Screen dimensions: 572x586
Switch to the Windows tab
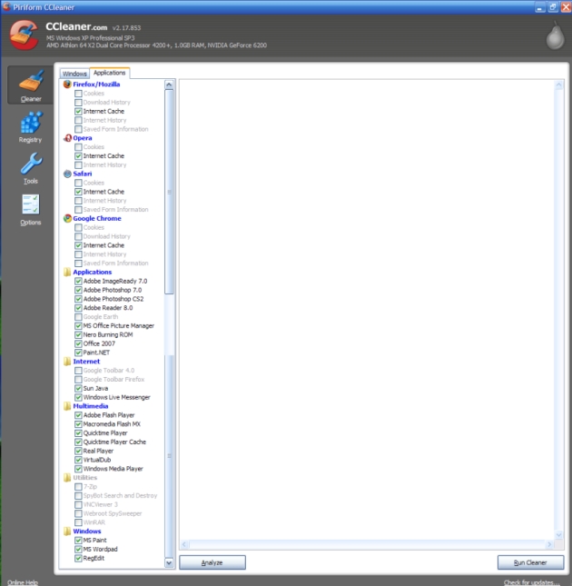coord(74,74)
